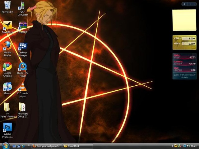Click Switch between windows Quick Launch icon
The width and height of the screenshot is (199, 149).
19,146
